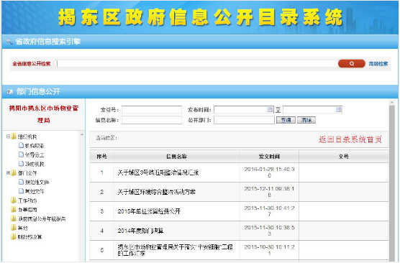Open the end date calendar icon
Screen dimensions: 400x263
[x=339, y=109]
